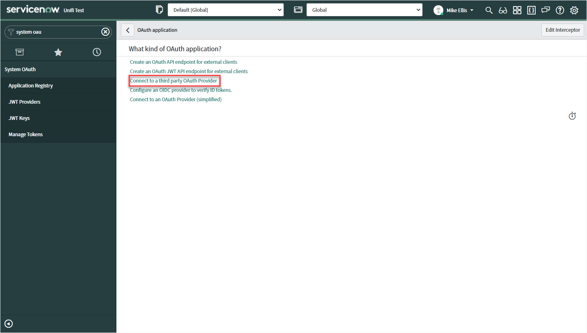Open the Global application scope dropdown
587x333 pixels.
point(364,10)
